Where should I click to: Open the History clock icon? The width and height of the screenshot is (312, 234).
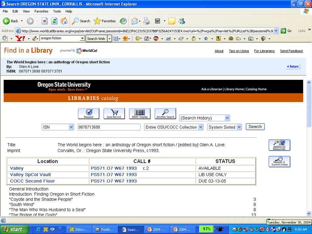click(123, 21)
